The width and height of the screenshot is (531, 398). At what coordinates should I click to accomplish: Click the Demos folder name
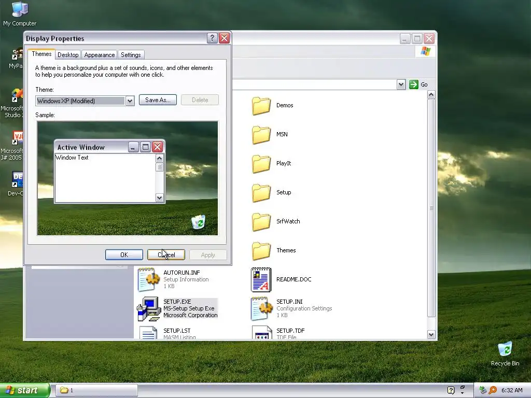click(285, 105)
